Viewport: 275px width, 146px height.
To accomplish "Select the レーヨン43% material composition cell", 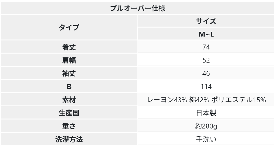I will (206, 100).
